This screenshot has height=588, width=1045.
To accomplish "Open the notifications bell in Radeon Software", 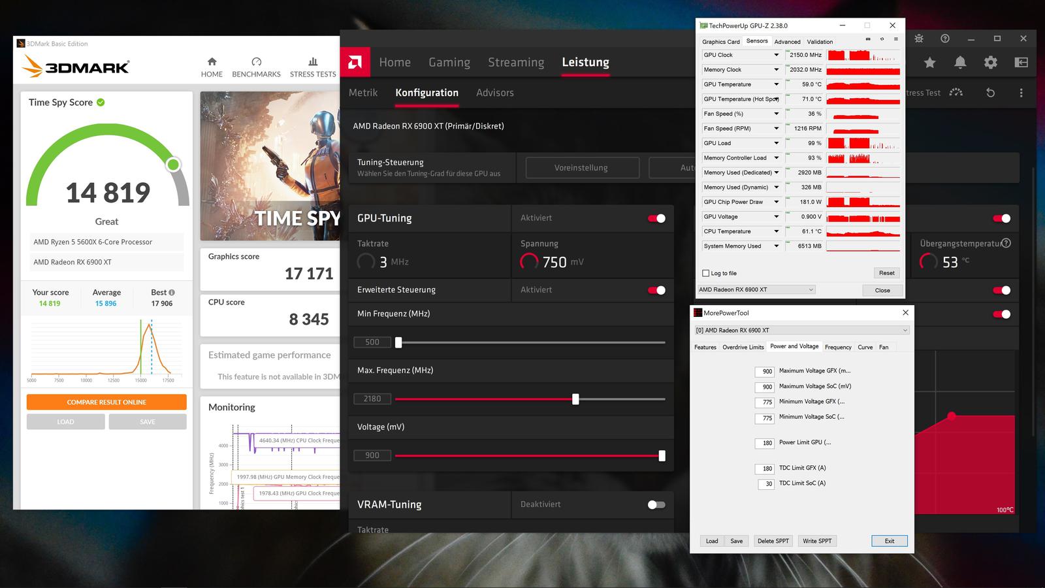I will (960, 63).
